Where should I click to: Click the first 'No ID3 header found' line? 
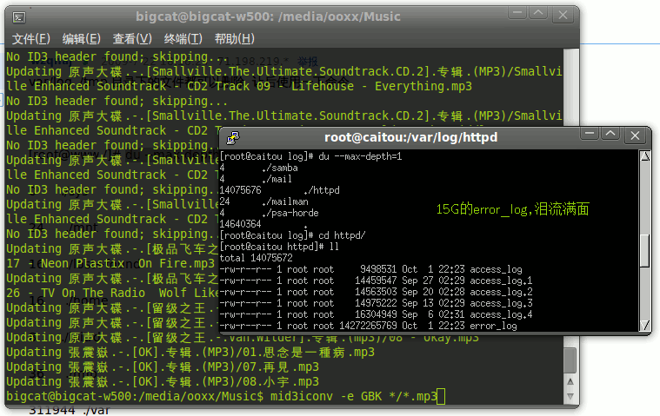117,56
